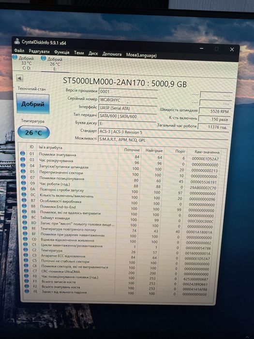Click the raw value 000000000213
The height and width of the screenshot is (339, 254).
tap(204, 170)
